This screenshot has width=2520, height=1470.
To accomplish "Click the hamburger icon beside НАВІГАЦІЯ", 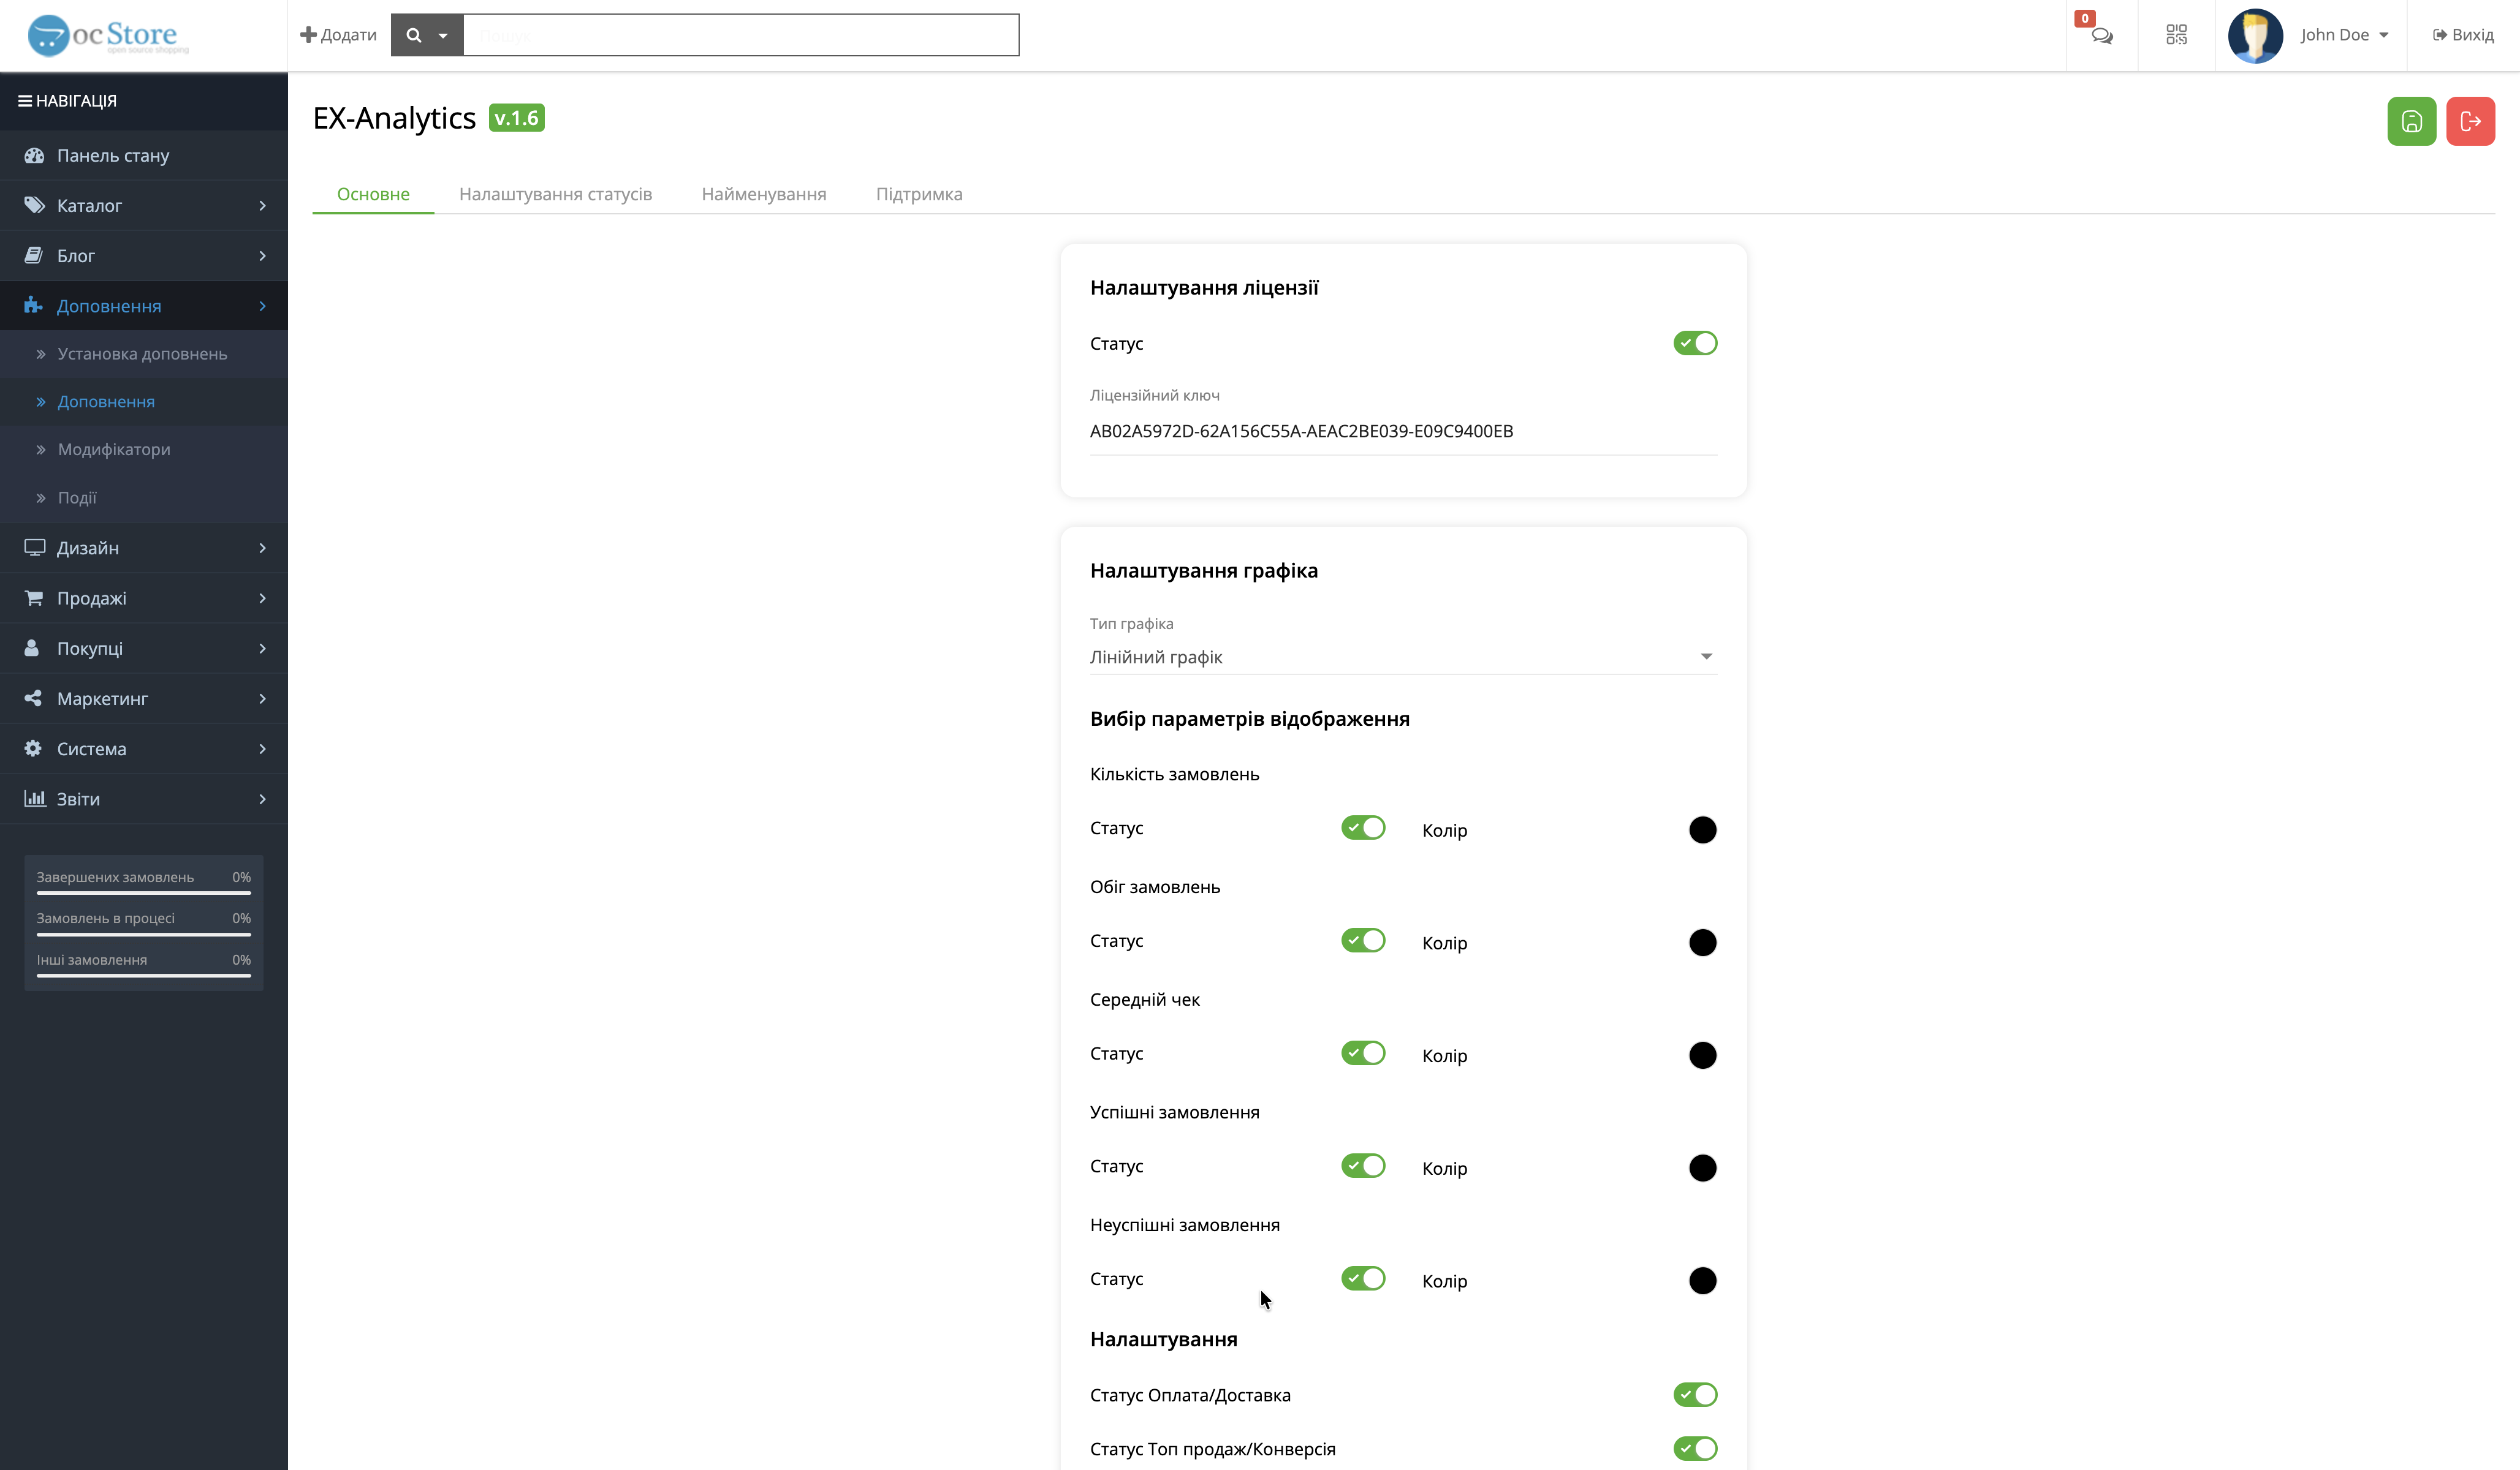I will [24, 101].
